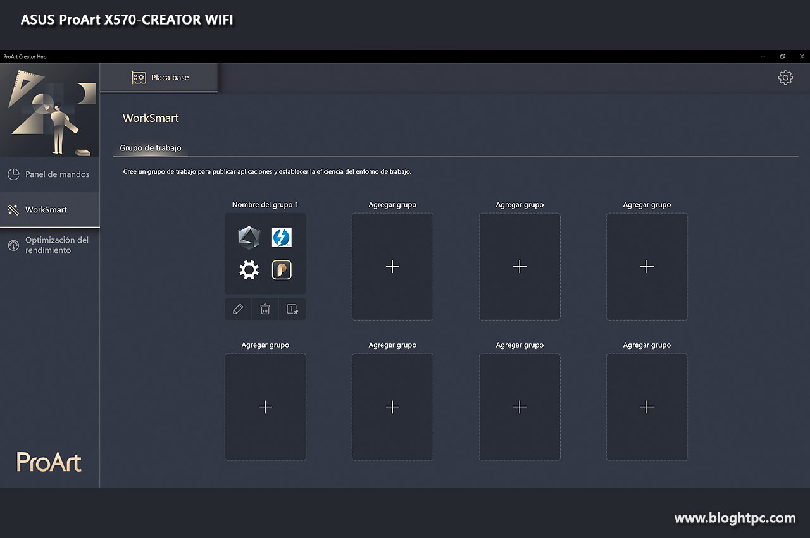Click the Placa base motherboard icon
The height and width of the screenshot is (538, 810).
coord(139,77)
